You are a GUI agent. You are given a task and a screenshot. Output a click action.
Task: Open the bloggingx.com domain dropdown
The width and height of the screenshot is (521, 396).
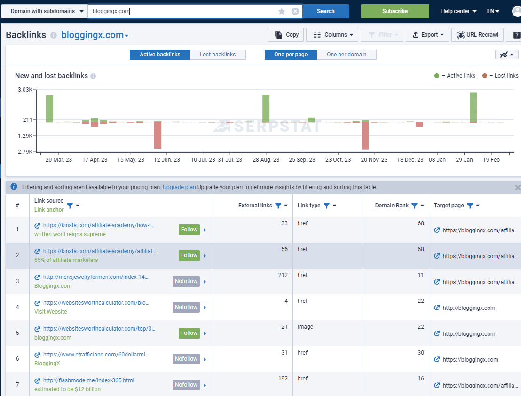[x=95, y=35]
